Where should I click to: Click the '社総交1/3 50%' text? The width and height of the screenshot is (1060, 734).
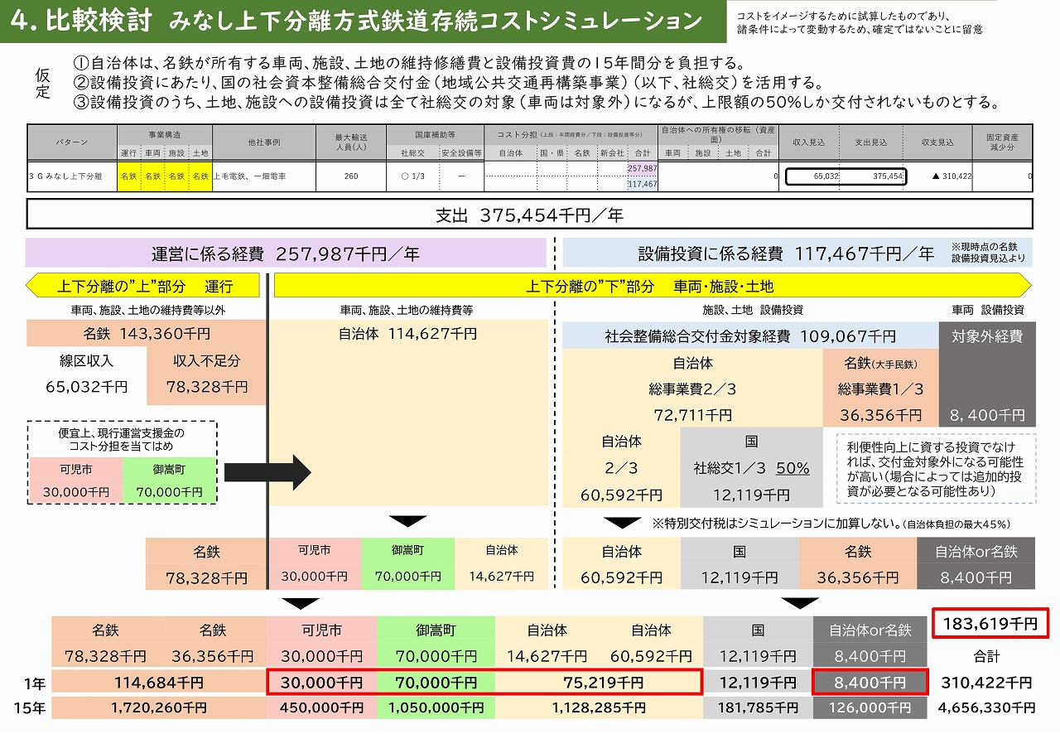click(751, 468)
